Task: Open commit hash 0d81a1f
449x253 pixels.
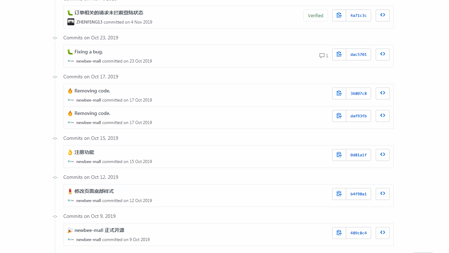Action: click(x=358, y=155)
